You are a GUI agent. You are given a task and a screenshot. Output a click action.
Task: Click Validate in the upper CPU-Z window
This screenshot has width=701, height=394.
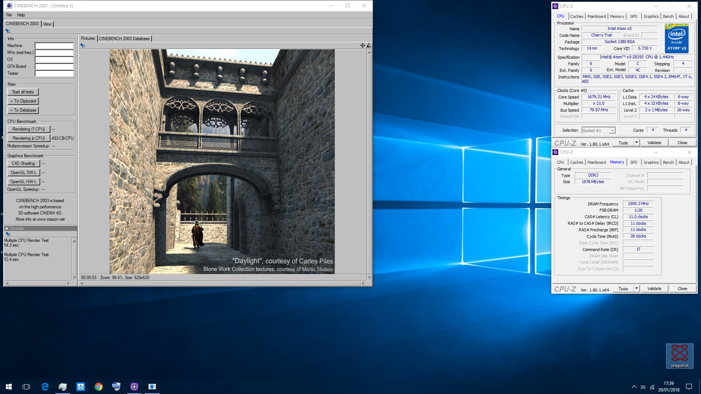[654, 143]
